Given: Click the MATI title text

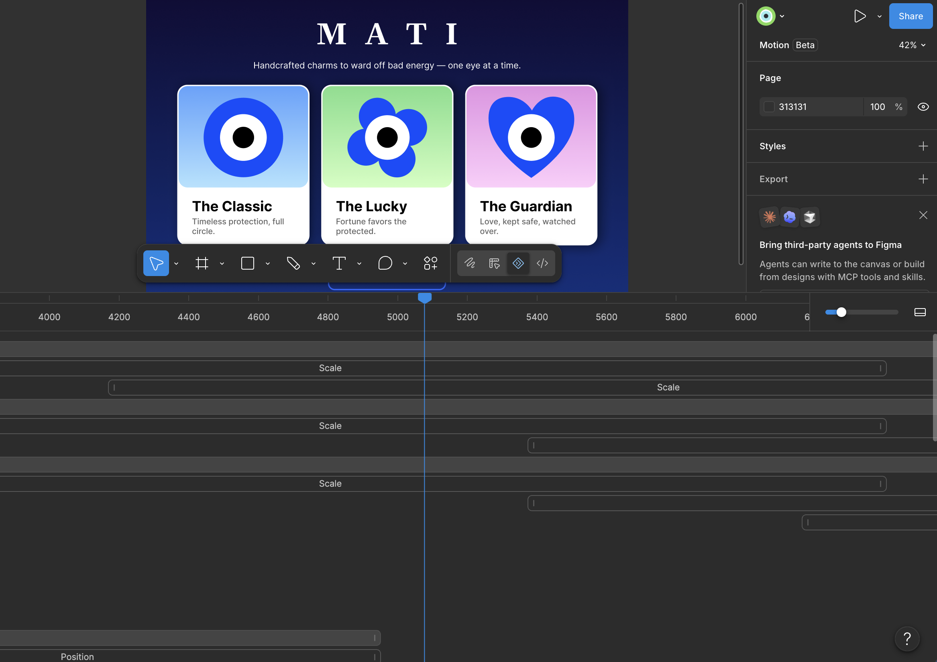Looking at the screenshot, I should click(x=387, y=34).
